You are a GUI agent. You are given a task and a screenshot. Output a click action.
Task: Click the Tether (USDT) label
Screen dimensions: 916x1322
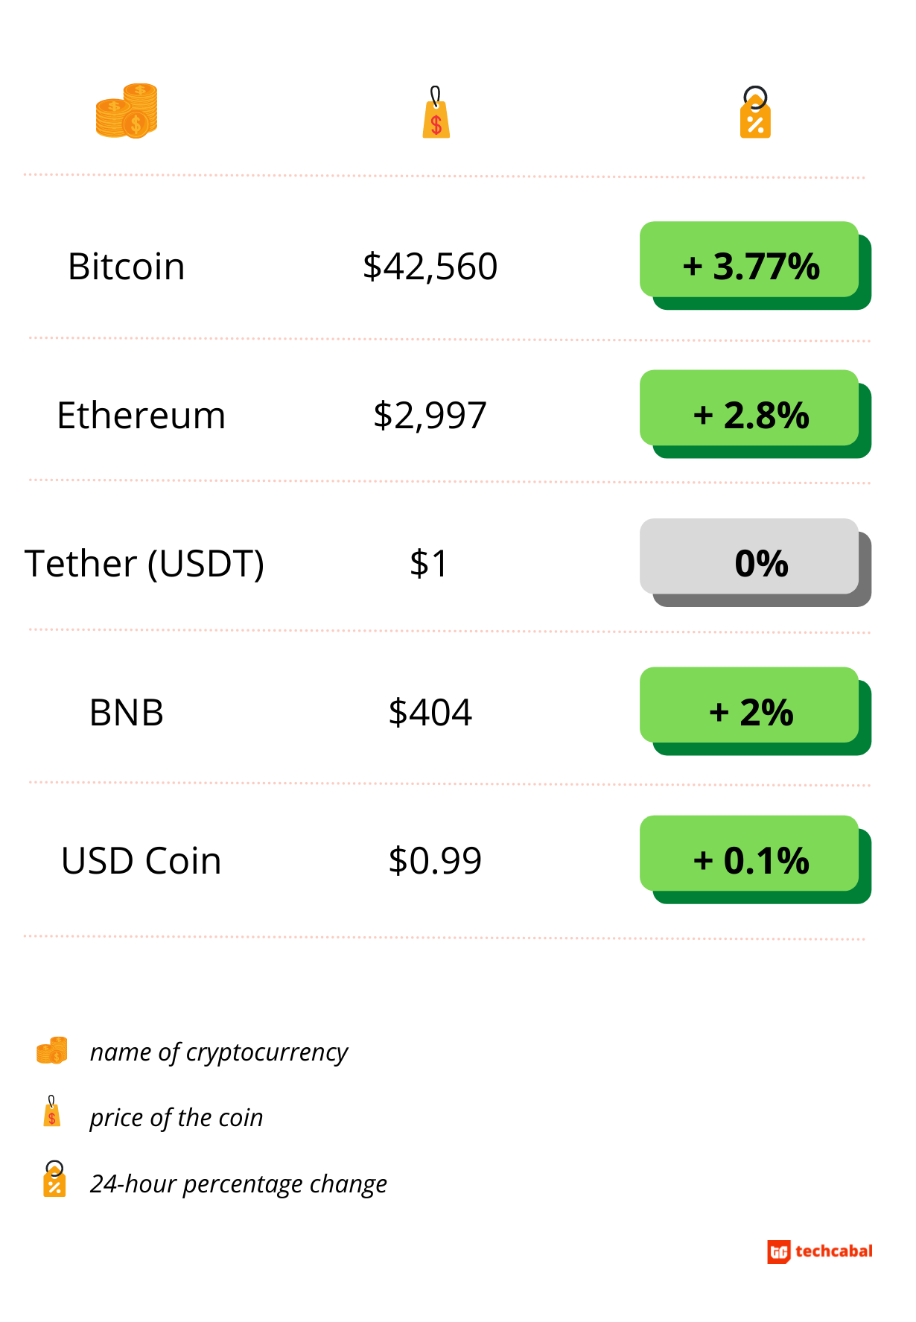tap(144, 564)
